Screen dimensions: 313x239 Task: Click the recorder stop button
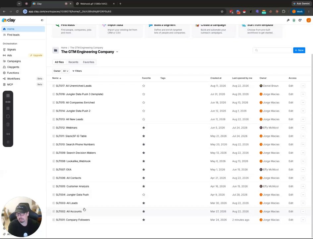click(8, 96)
